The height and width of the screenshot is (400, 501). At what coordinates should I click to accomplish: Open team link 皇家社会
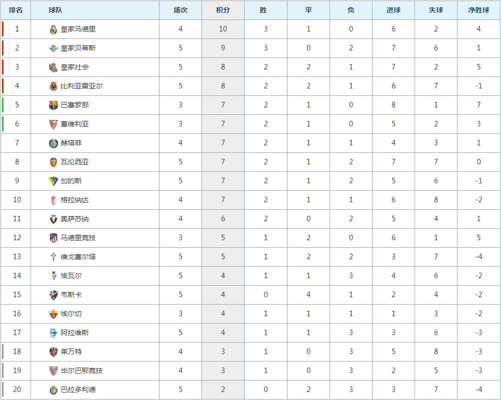point(75,67)
